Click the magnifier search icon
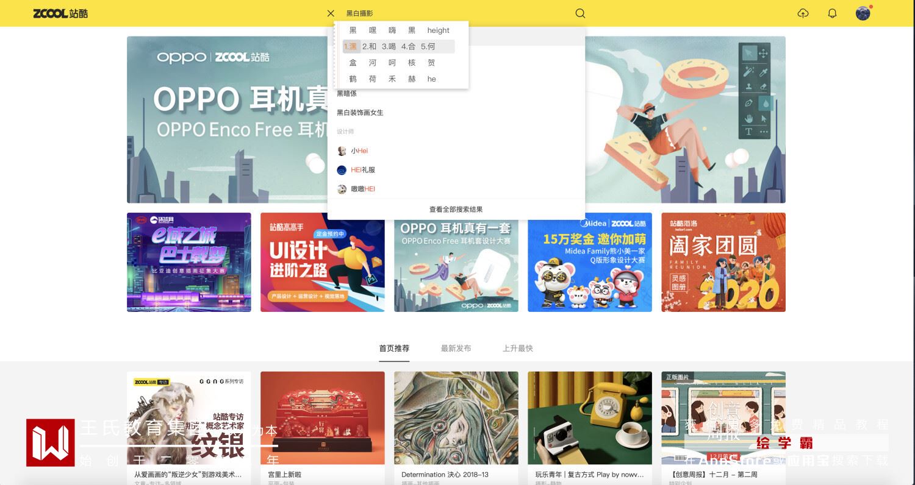 coord(580,13)
